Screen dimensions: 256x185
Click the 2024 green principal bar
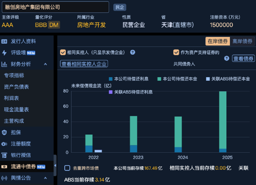click(x=178, y=132)
